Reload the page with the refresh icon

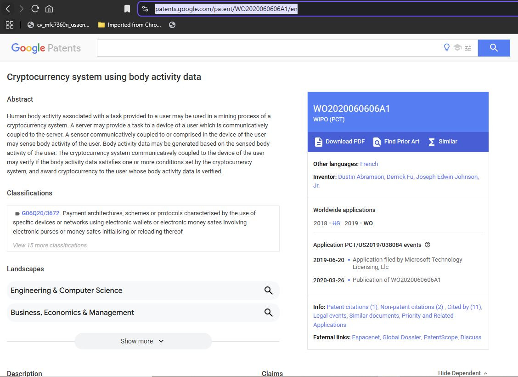(35, 9)
